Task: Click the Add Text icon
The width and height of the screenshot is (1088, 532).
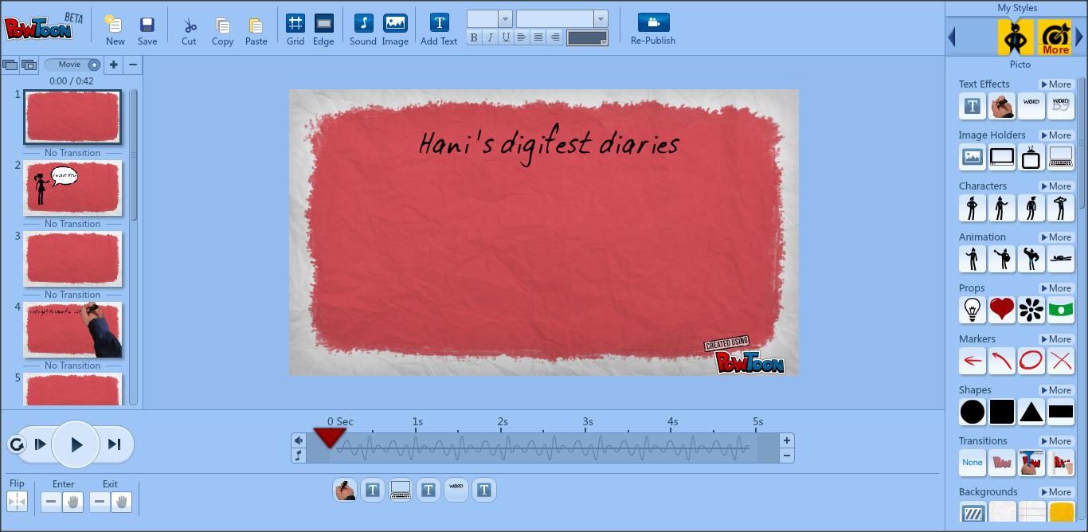Action: pos(439,24)
